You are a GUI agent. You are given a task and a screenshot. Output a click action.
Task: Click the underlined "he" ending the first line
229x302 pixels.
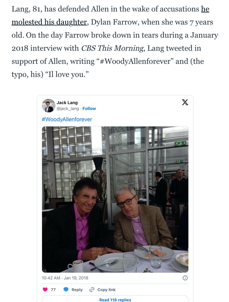[x=205, y=9]
